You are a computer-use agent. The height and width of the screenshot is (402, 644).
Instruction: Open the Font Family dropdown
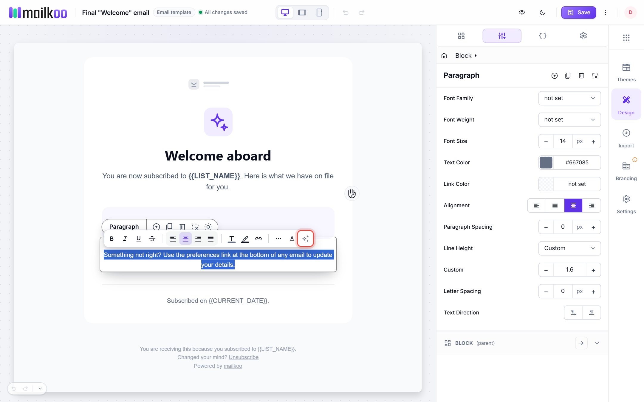click(x=569, y=98)
